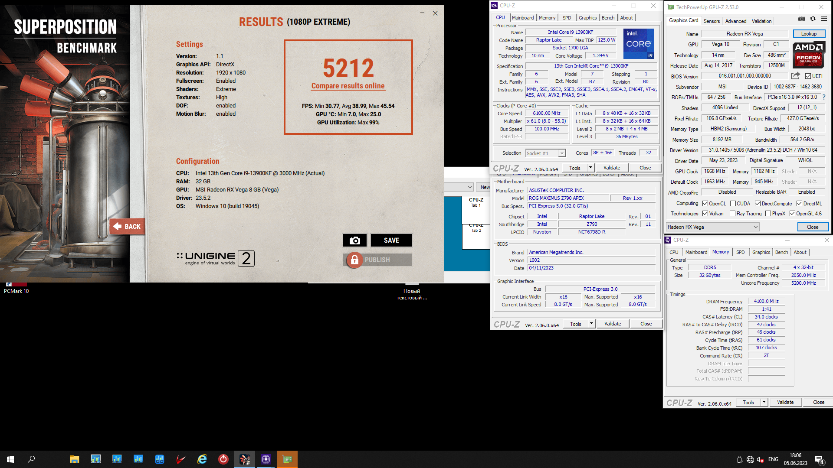Toggle the Ray Tracing checkbox
833x468 pixels.
coord(733,214)
